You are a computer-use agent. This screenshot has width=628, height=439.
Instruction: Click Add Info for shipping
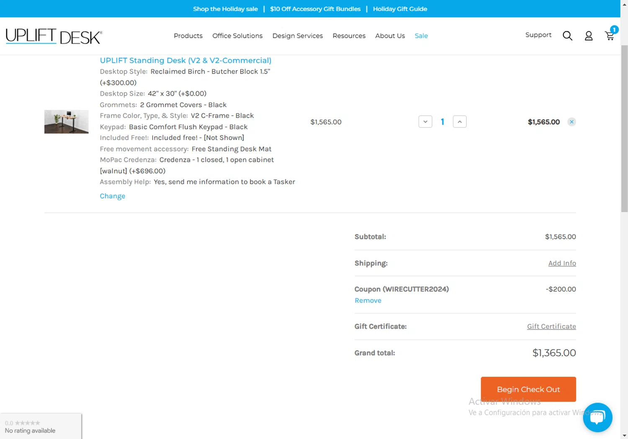562,263
